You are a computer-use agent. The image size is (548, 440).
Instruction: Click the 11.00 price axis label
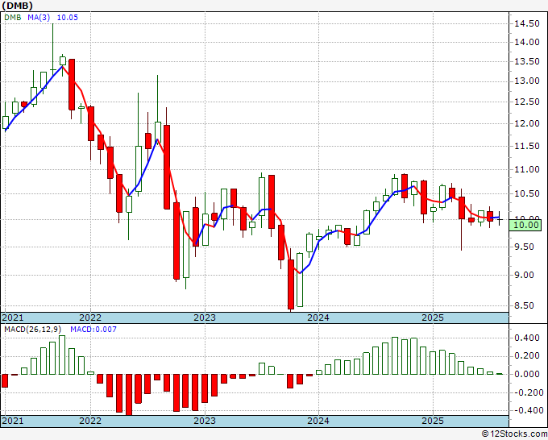click(527, 169)
